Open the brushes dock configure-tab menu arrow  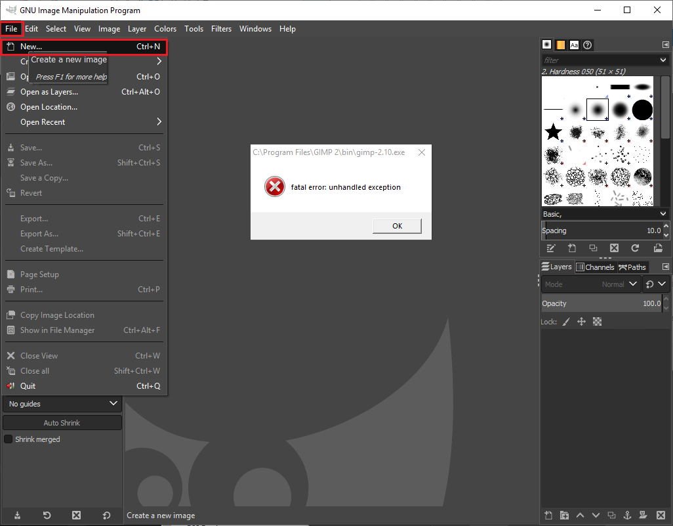click(665, 45)
